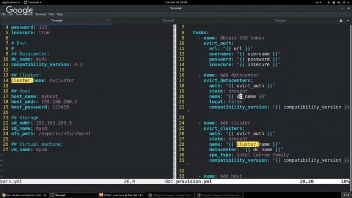The image size is (352, 198).
Task: Click 'name: Add datacenter' line
Action: pyautogui.click(x=231, y=75)
